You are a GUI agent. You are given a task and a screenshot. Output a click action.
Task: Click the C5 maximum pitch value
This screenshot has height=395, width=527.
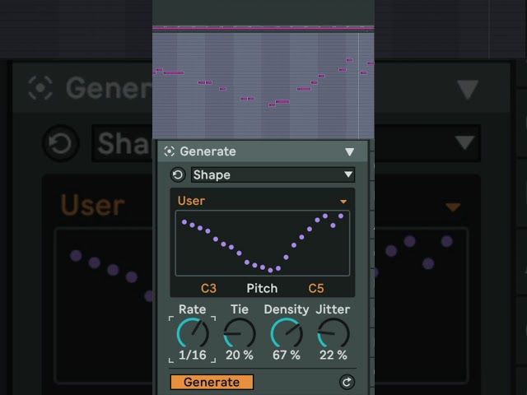316,288
